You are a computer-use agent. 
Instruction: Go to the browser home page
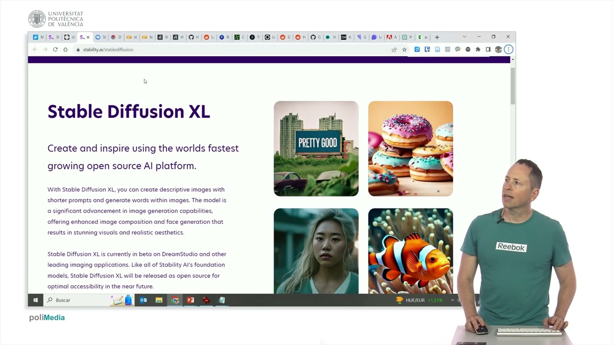click(65, 49)
